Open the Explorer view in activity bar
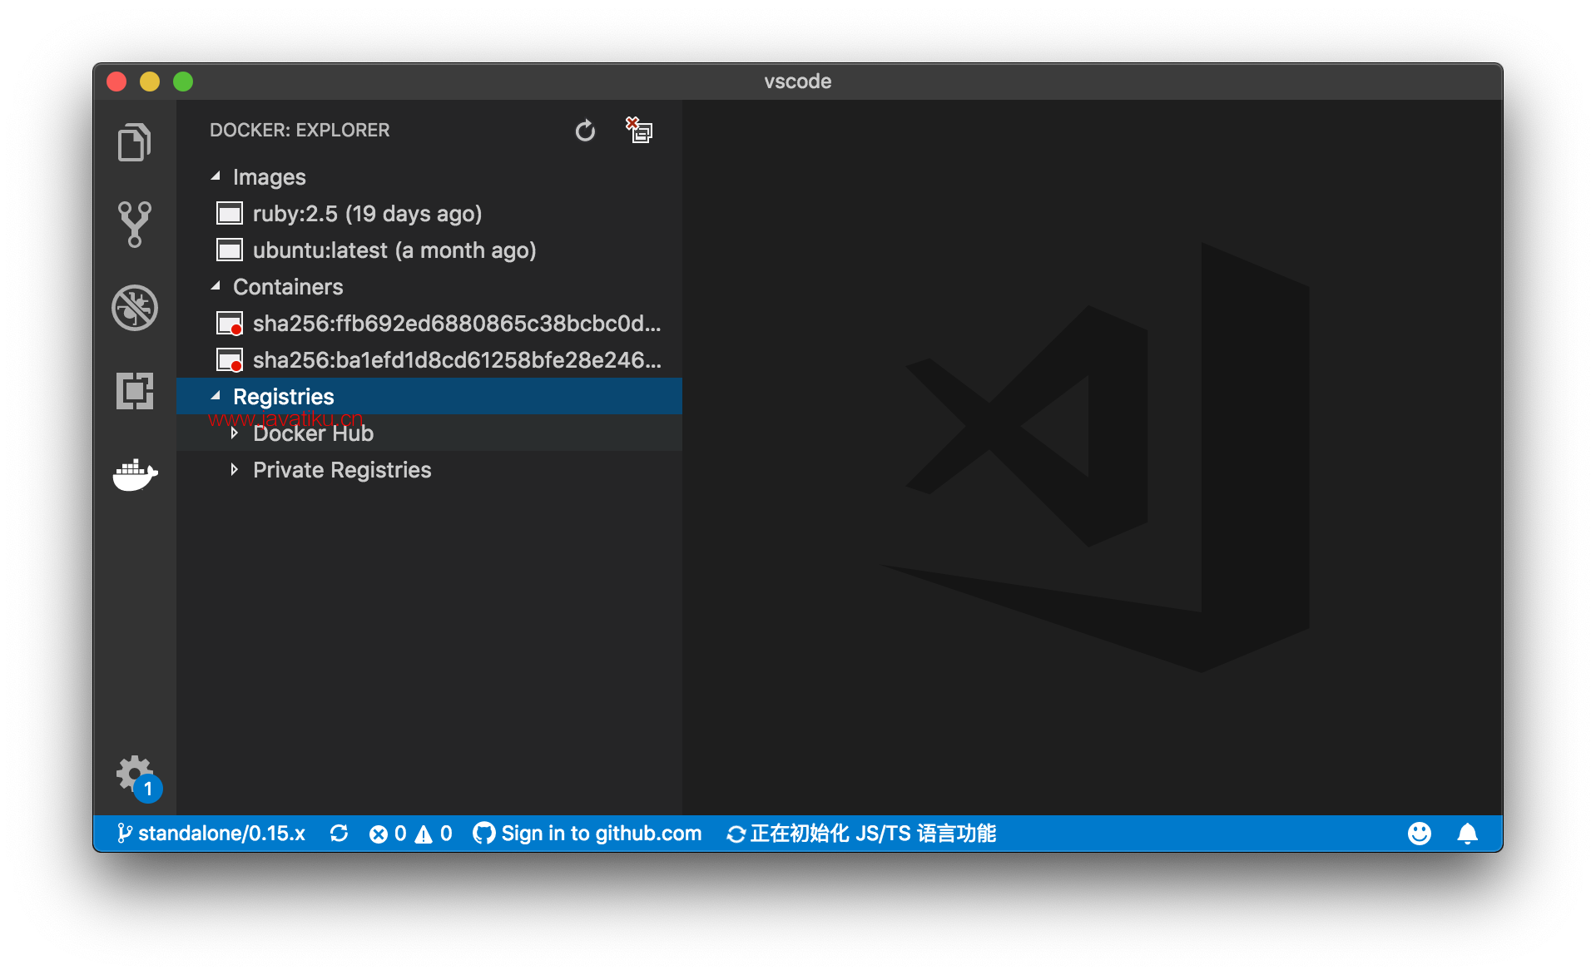The image size is (1596, 975). click(x=134, y=142)
